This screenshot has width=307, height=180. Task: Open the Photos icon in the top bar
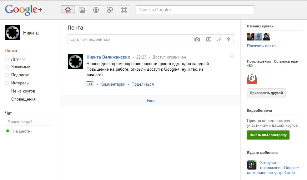tap(82, 10)
